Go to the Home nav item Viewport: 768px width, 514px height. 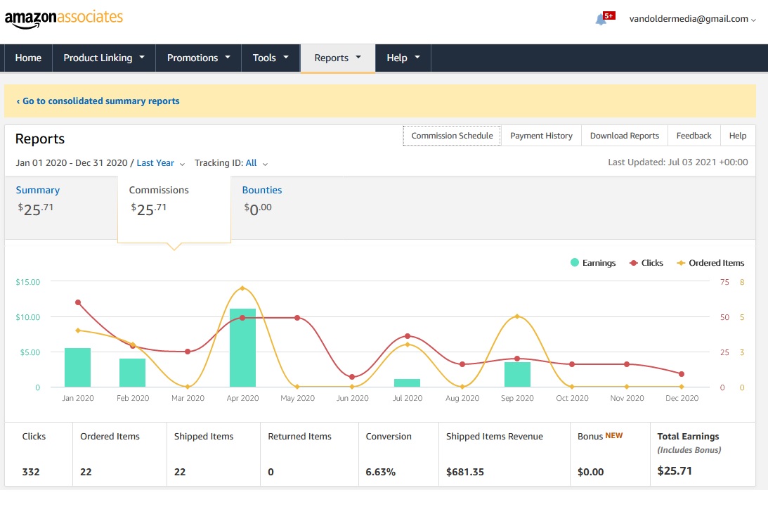tap(28, 58)
